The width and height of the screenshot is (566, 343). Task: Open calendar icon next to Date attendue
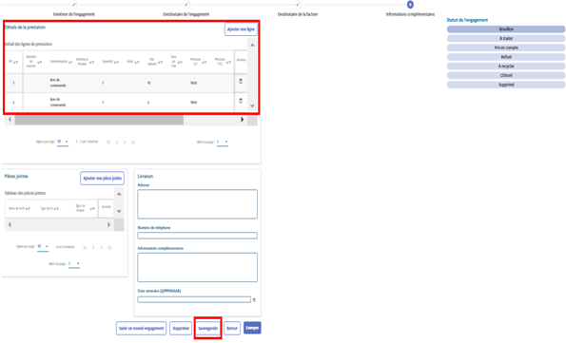click(254, 299)
